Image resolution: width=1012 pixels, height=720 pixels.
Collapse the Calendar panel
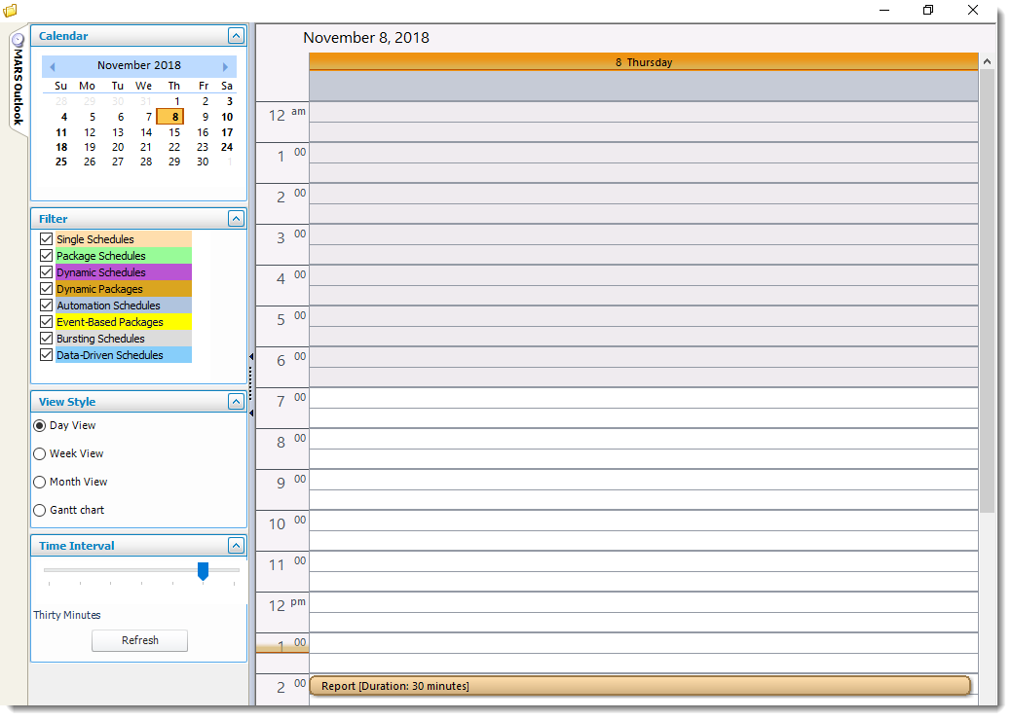click(237, 35)
